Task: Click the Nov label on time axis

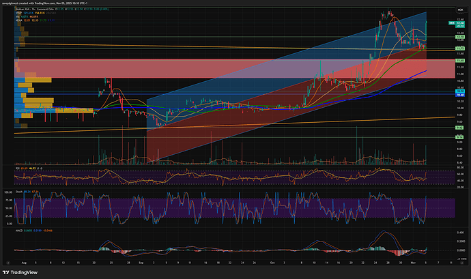Action: pos(414,261)
